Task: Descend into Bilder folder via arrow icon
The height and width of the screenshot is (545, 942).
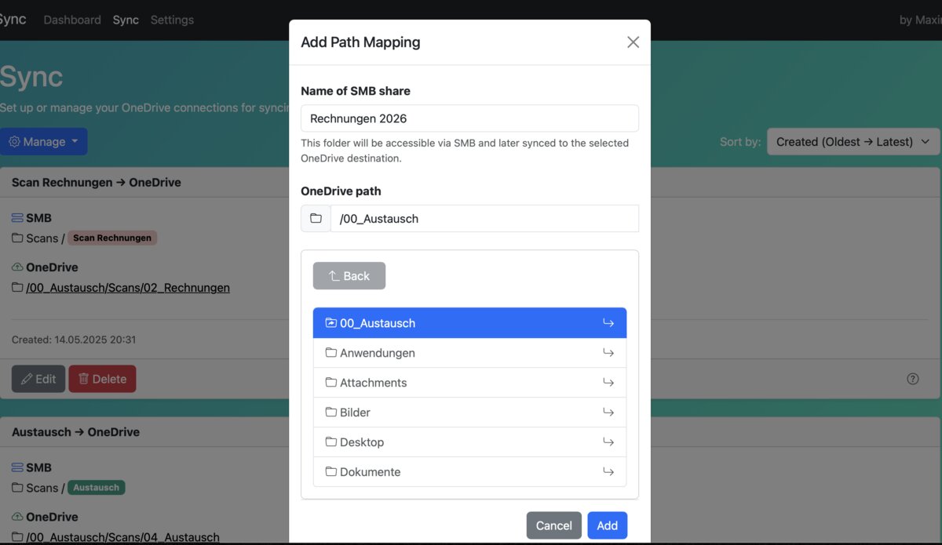Action: [x=608, y=412]
